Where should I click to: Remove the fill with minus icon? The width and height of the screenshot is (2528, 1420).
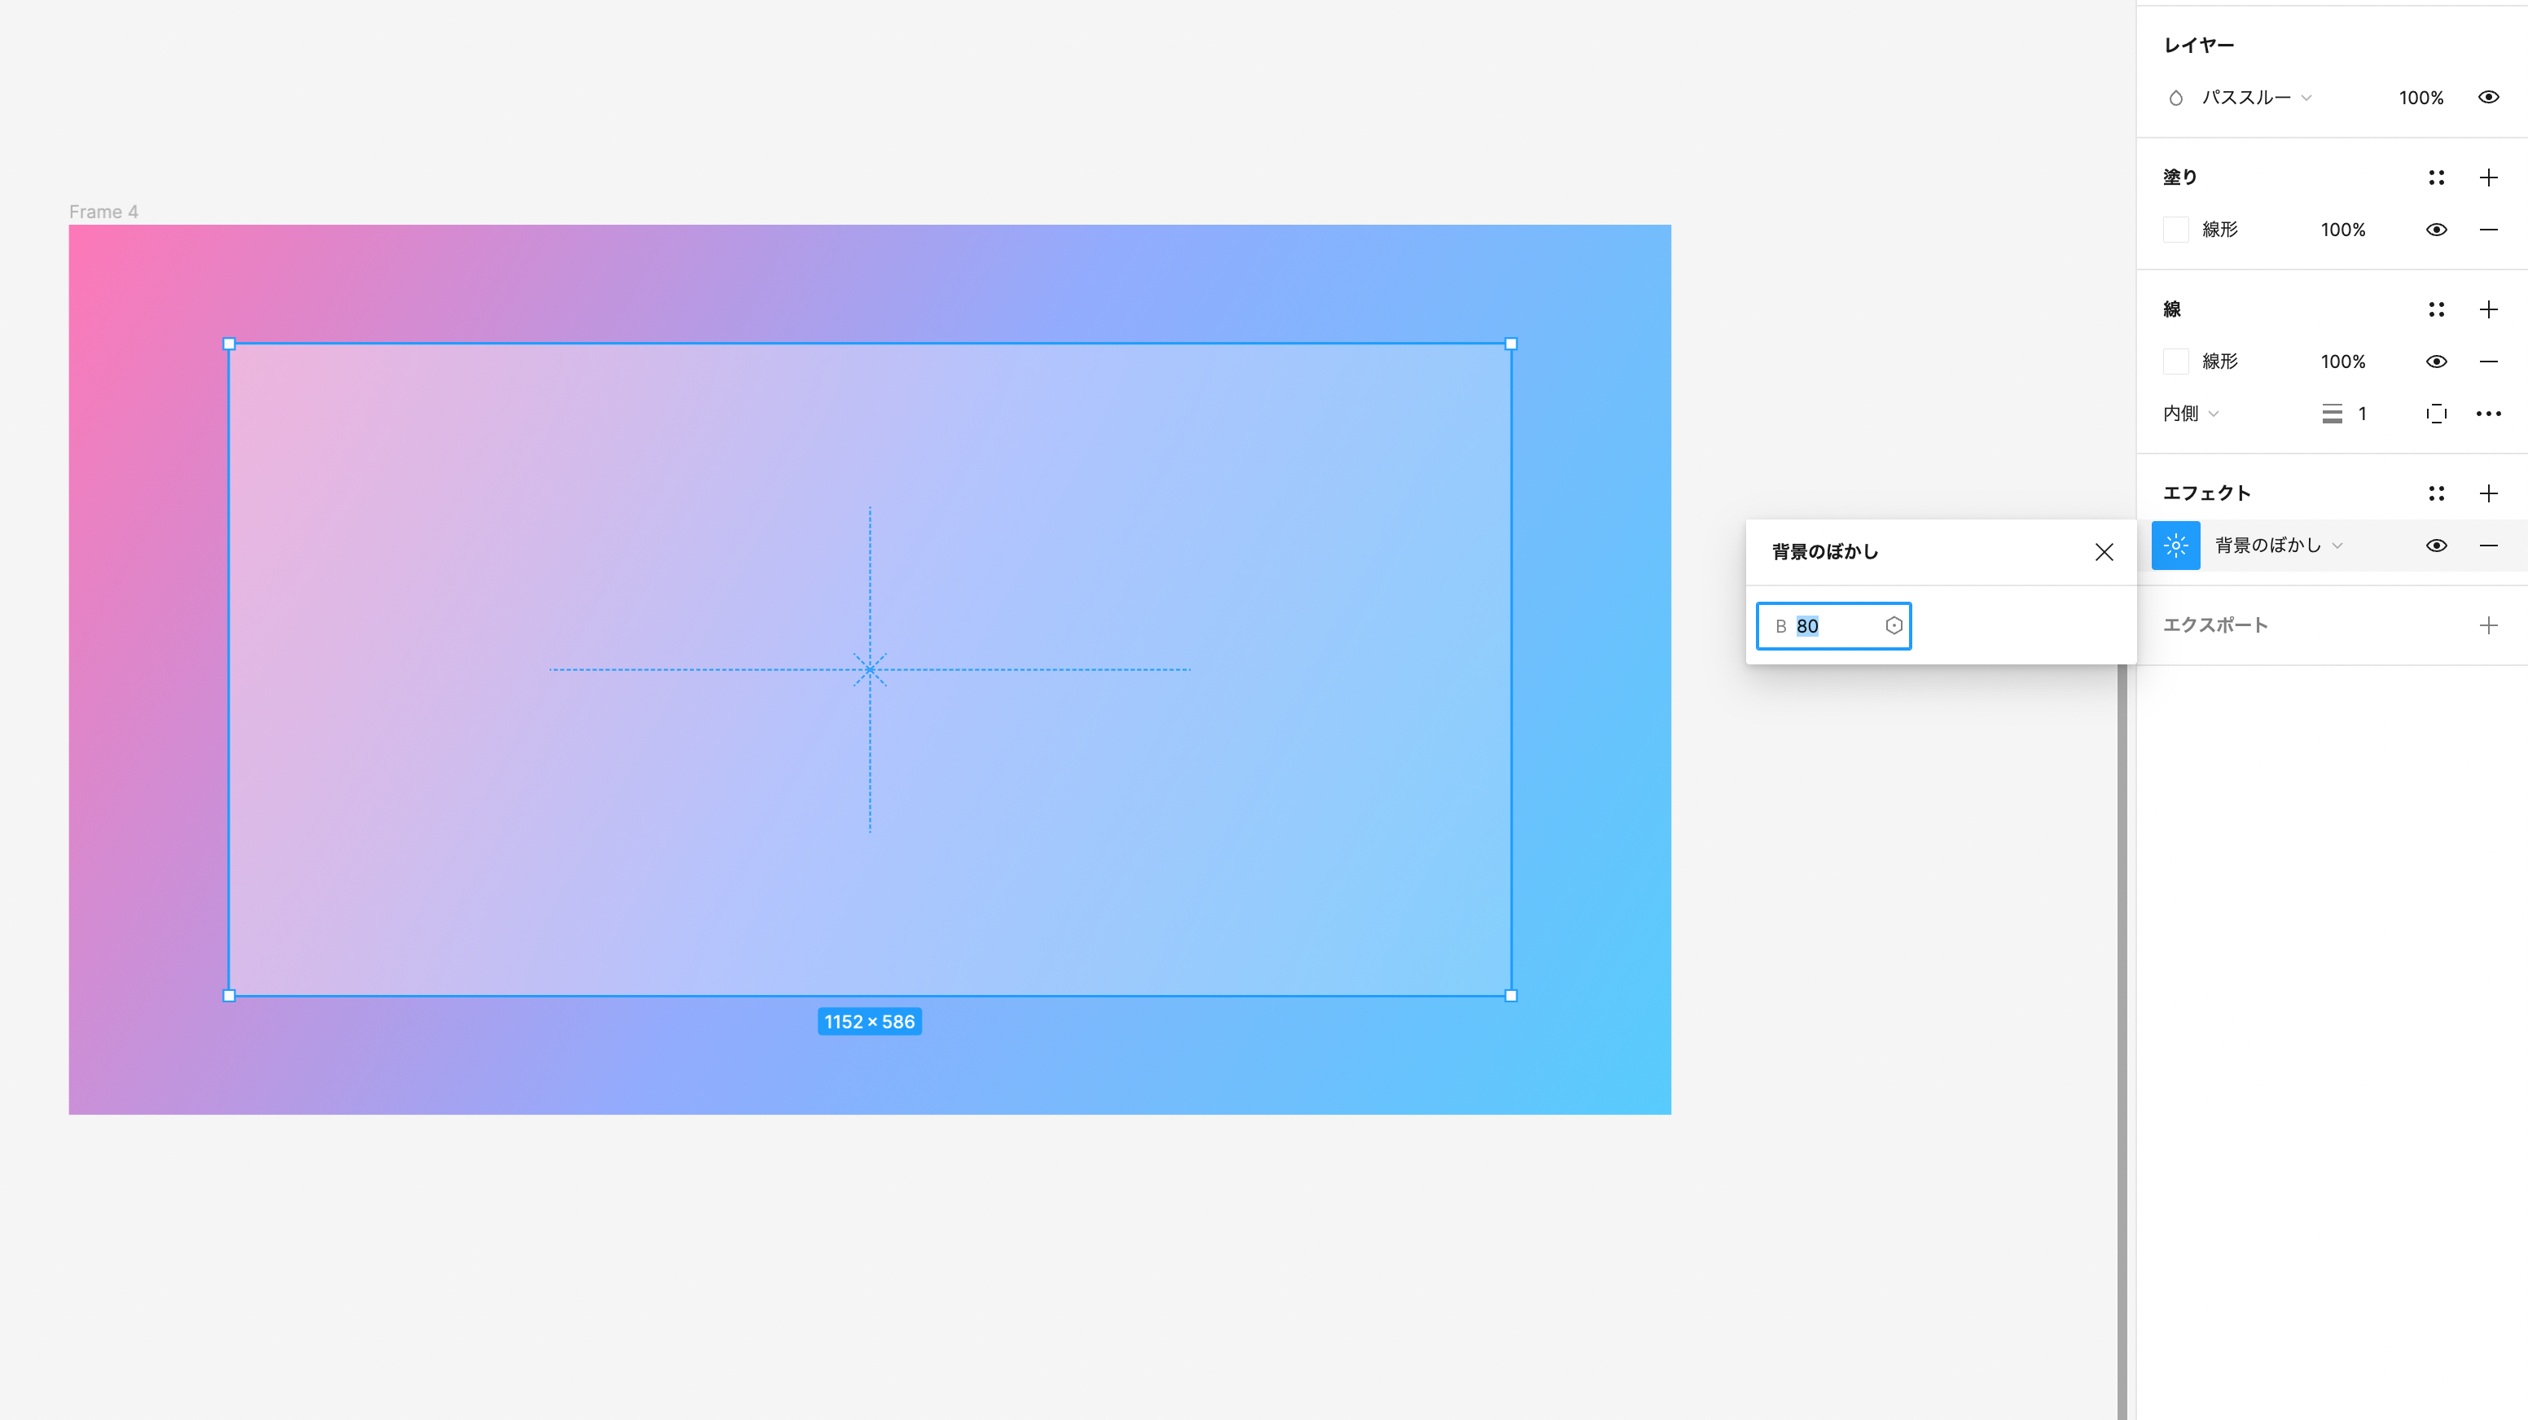coord(2488,230)
